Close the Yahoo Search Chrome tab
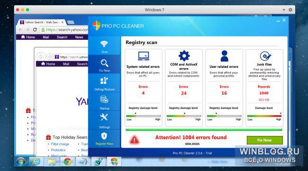The image size is (308, 171). (63, 22)
